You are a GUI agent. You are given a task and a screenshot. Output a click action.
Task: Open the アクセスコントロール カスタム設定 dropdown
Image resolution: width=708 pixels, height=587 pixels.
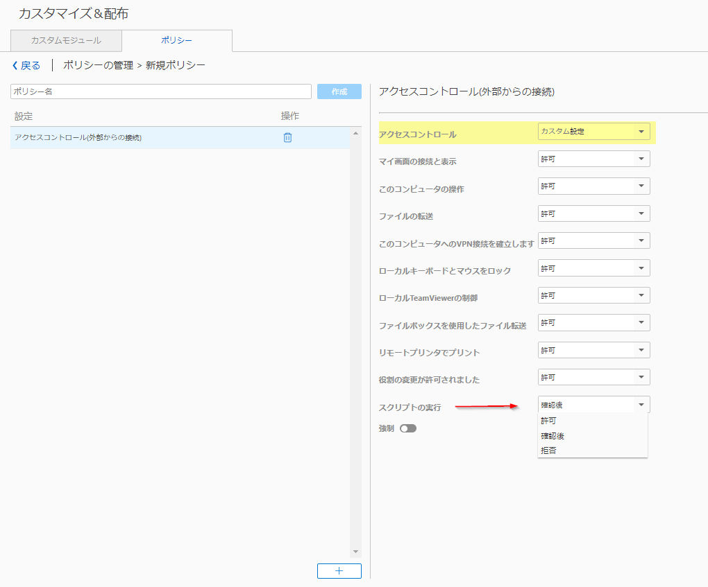point(593,131)
